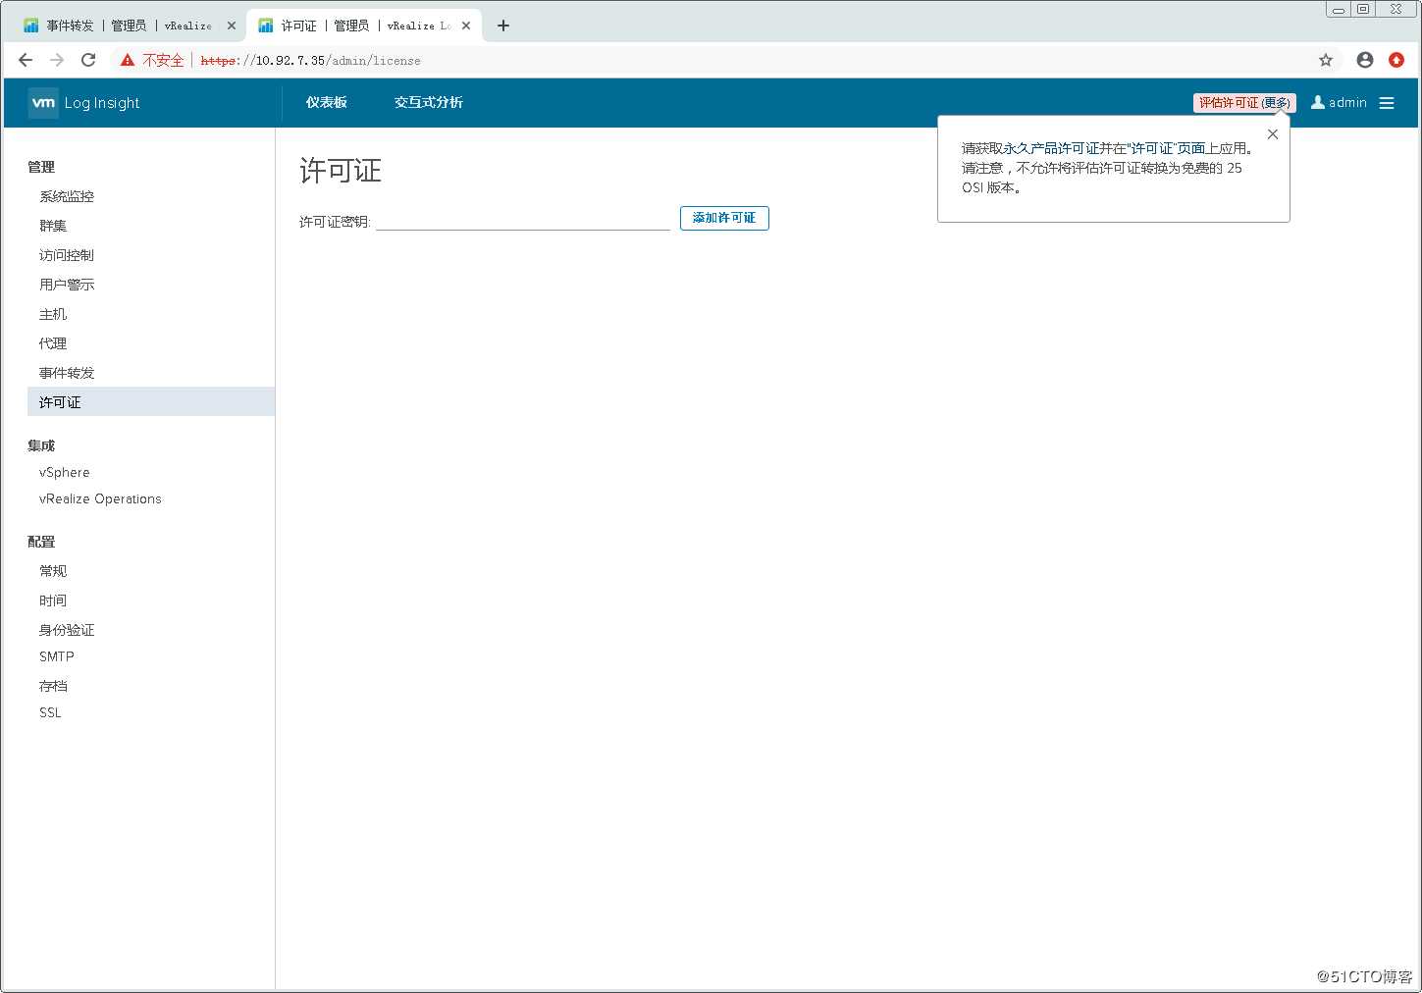Select the 许可证 browser tab
This screenshot has width=1422, height=993.
point(364,26)
